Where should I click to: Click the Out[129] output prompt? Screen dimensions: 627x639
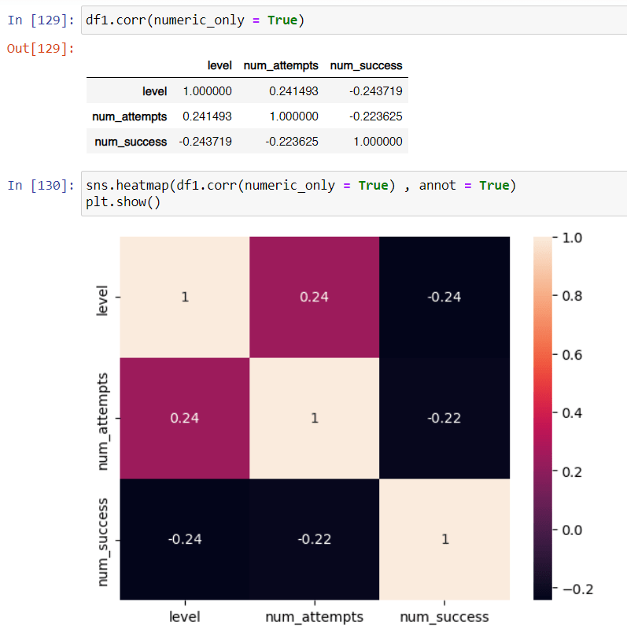(40, 49)
